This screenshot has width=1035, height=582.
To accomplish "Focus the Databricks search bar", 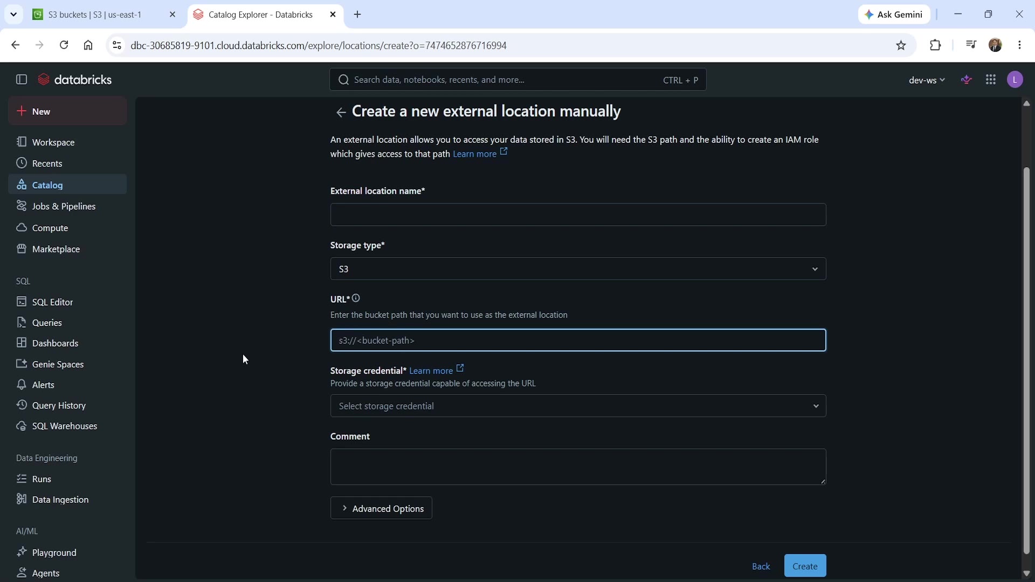I will 517,80.
